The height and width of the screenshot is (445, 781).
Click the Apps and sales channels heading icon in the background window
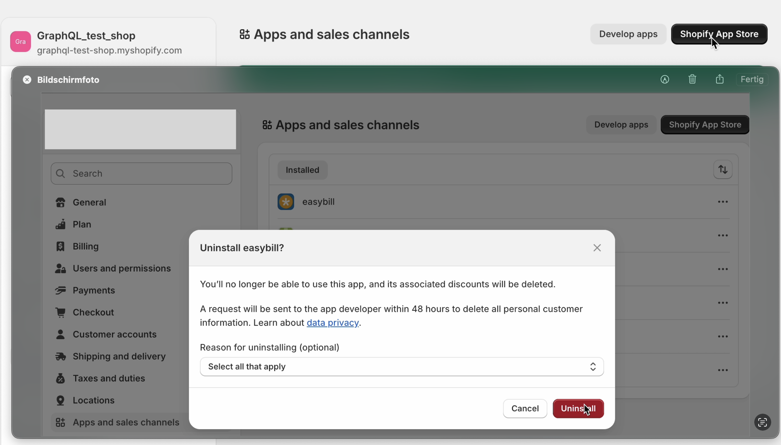pyautogui.click(x=244, y=34)
